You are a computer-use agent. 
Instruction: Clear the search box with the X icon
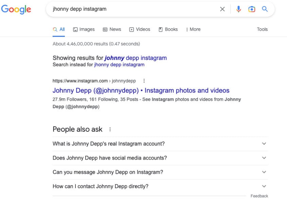pos(222,9)
